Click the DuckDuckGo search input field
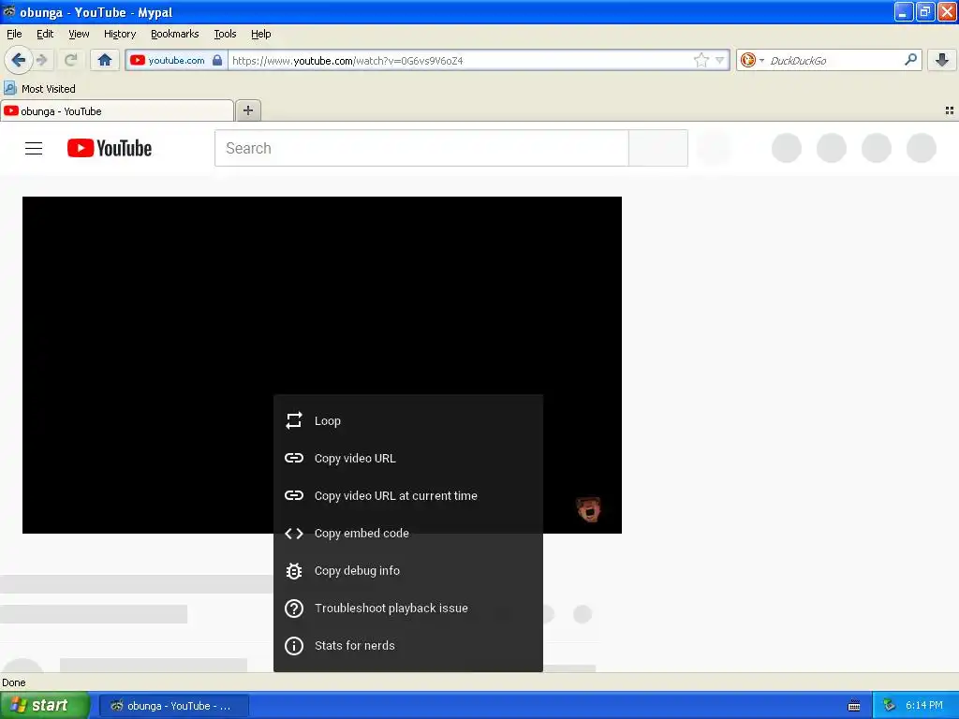Image resolution: width=959 pixels, height=719 pixels. coord(834,60)
